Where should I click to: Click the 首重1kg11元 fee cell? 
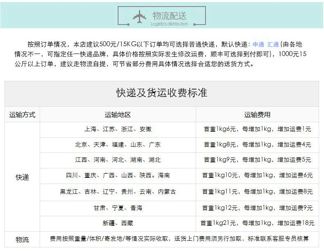coord(257,192)
